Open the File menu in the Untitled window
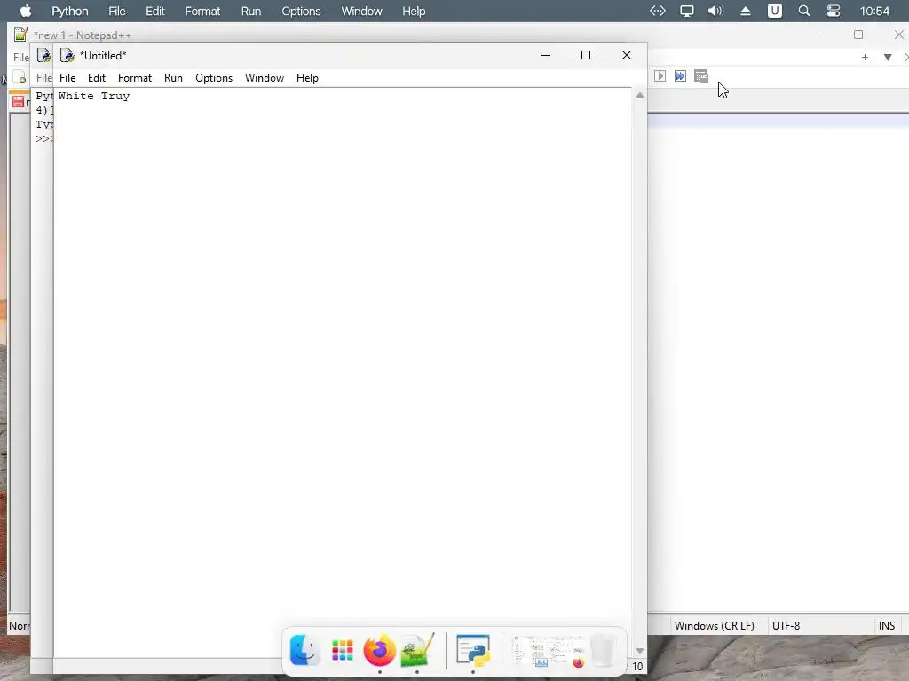This screenshot has width=909, height=681. pyautogui.click(x=67, y=78)
